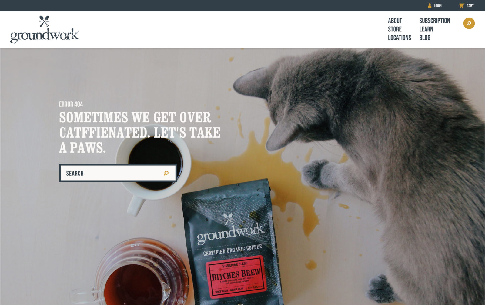Open the Blog menu item

click(425, 38)
